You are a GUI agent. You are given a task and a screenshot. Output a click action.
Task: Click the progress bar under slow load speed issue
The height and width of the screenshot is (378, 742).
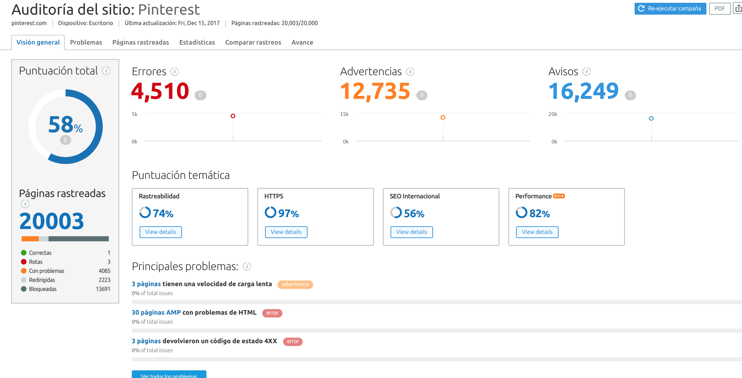tap(437, 302)
